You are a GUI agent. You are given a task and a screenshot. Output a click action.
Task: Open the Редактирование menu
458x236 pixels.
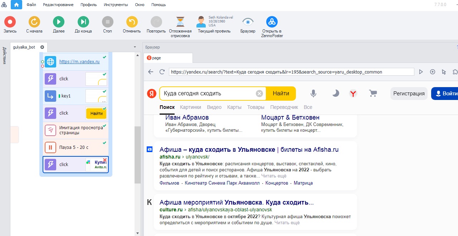tap(58, 5)
